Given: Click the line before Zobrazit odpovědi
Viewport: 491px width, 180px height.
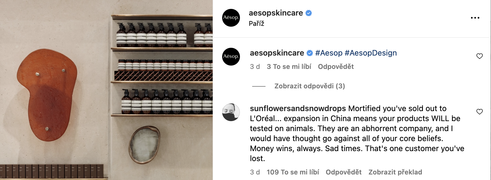Looking at the screenshot, I should click(259, 86).
